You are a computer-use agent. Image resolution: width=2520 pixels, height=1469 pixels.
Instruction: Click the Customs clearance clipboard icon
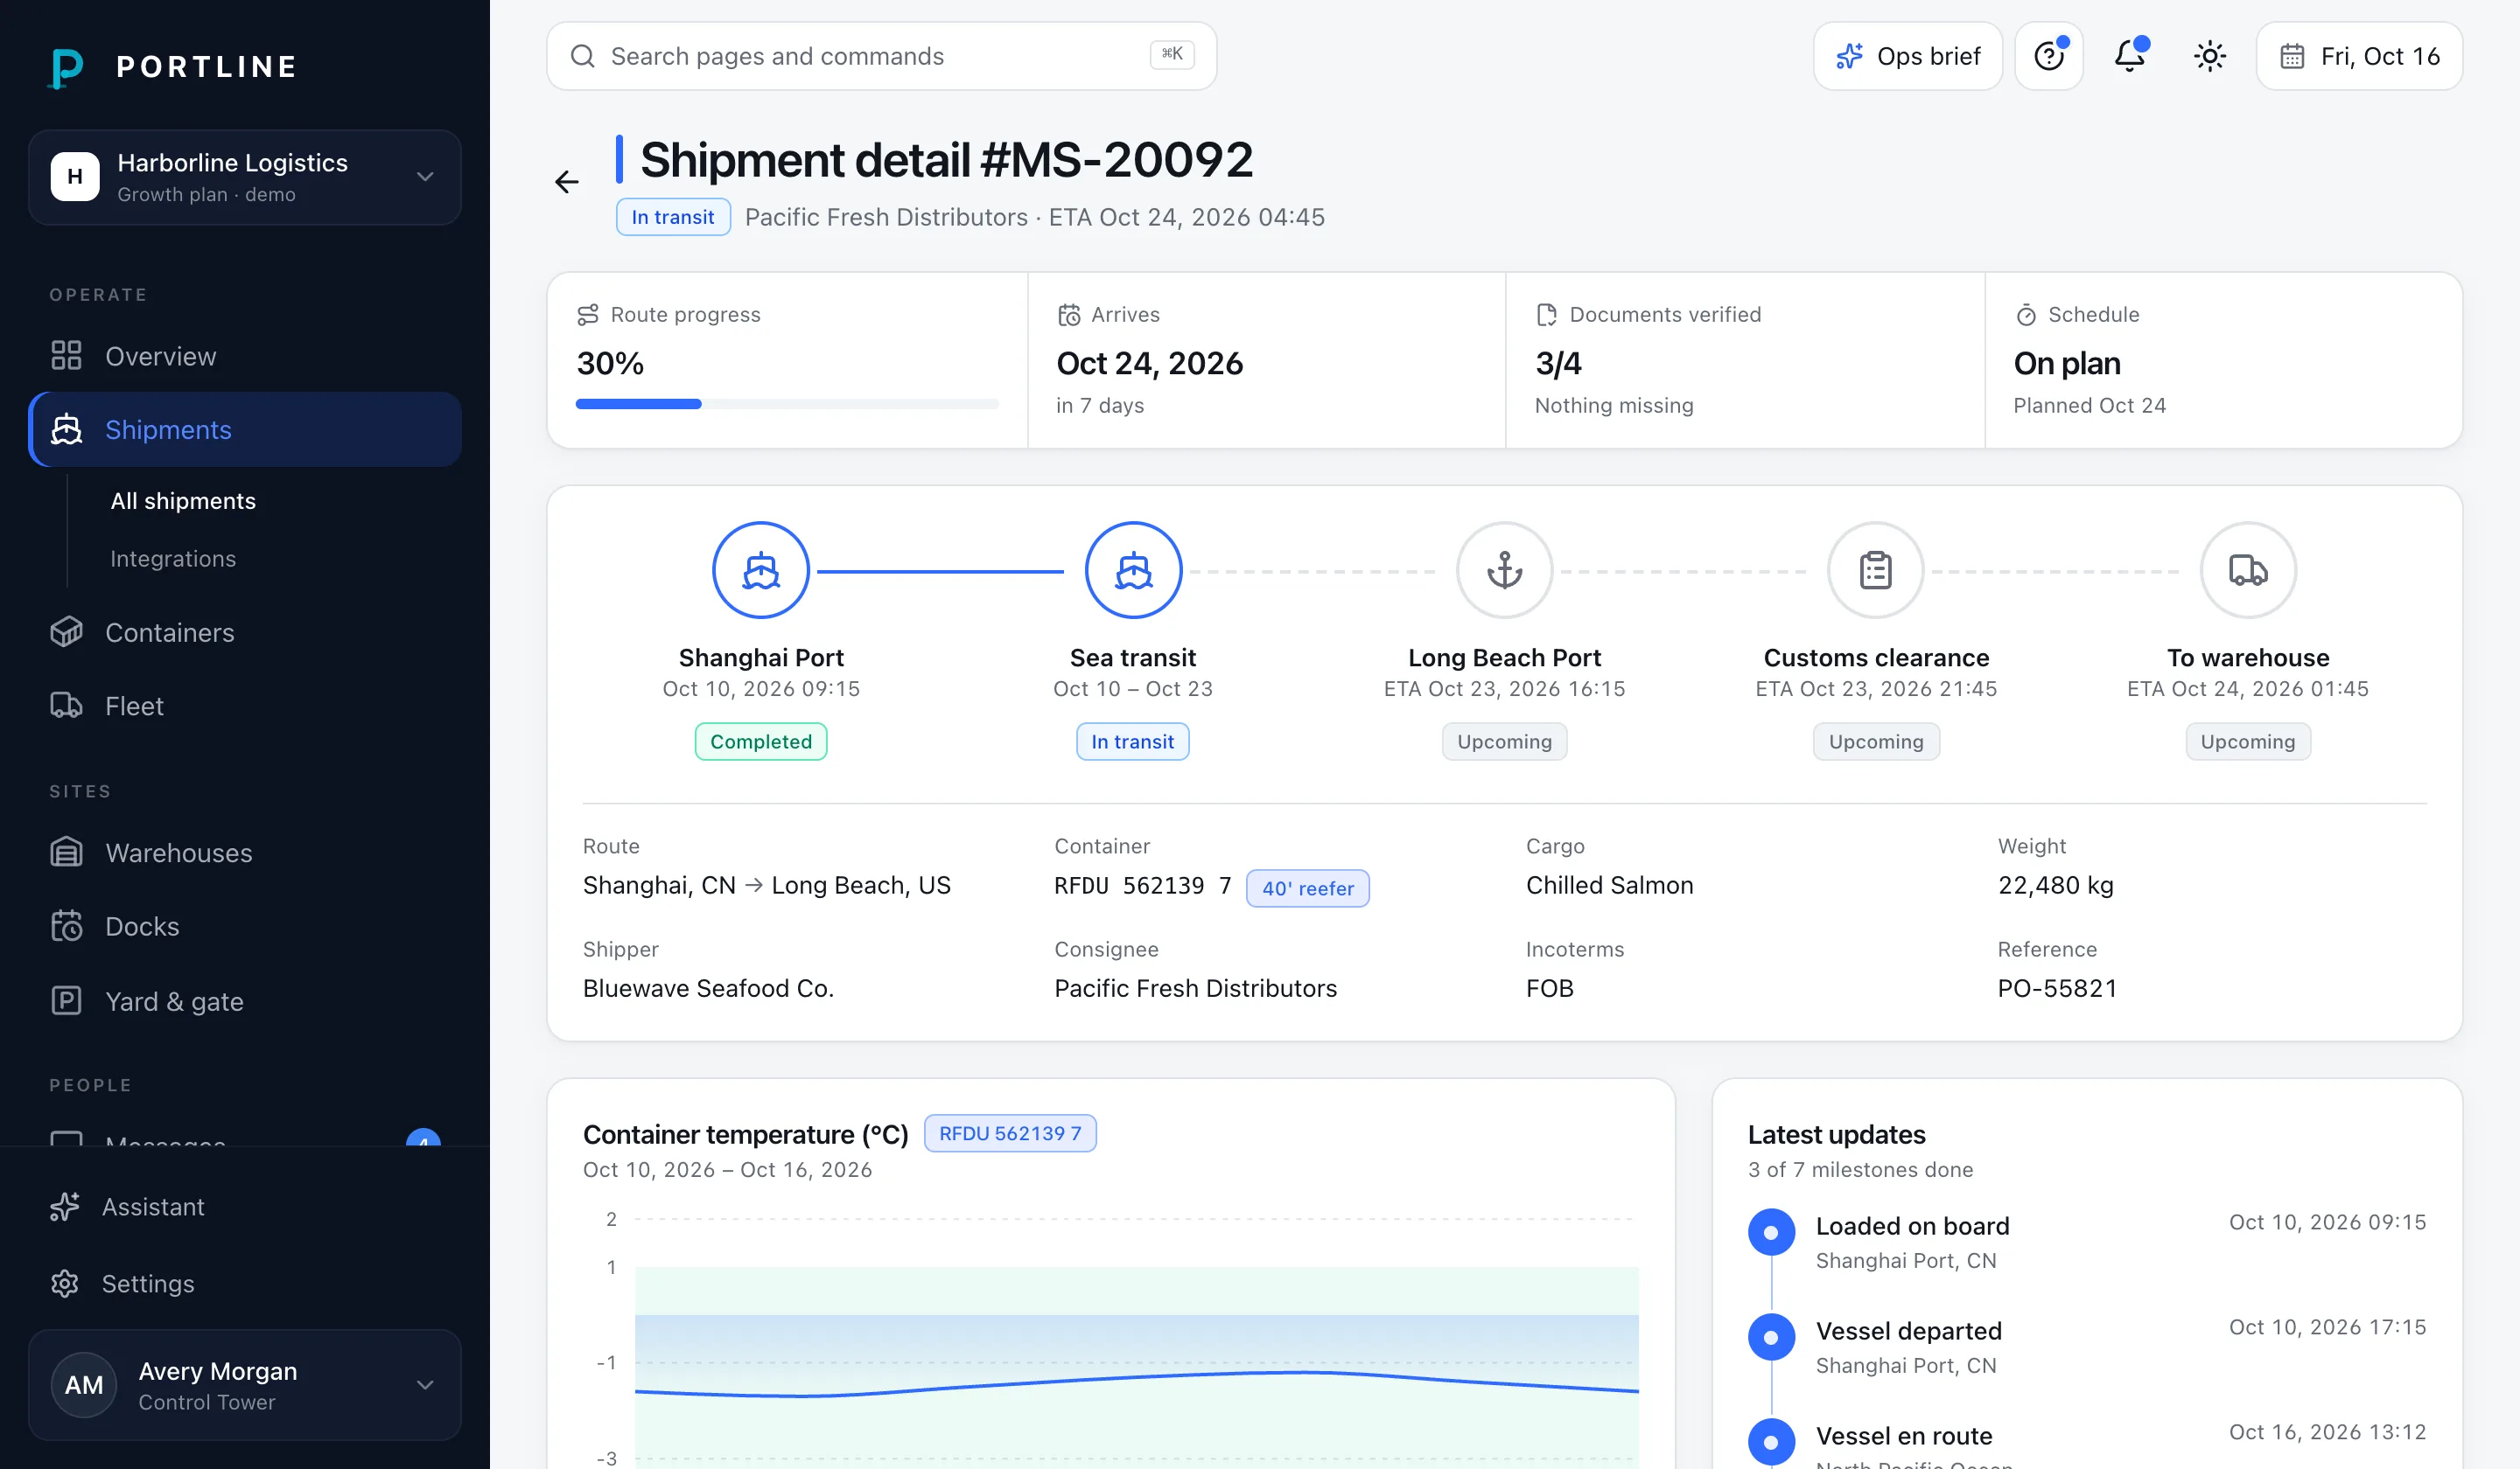click(1876, 571)
